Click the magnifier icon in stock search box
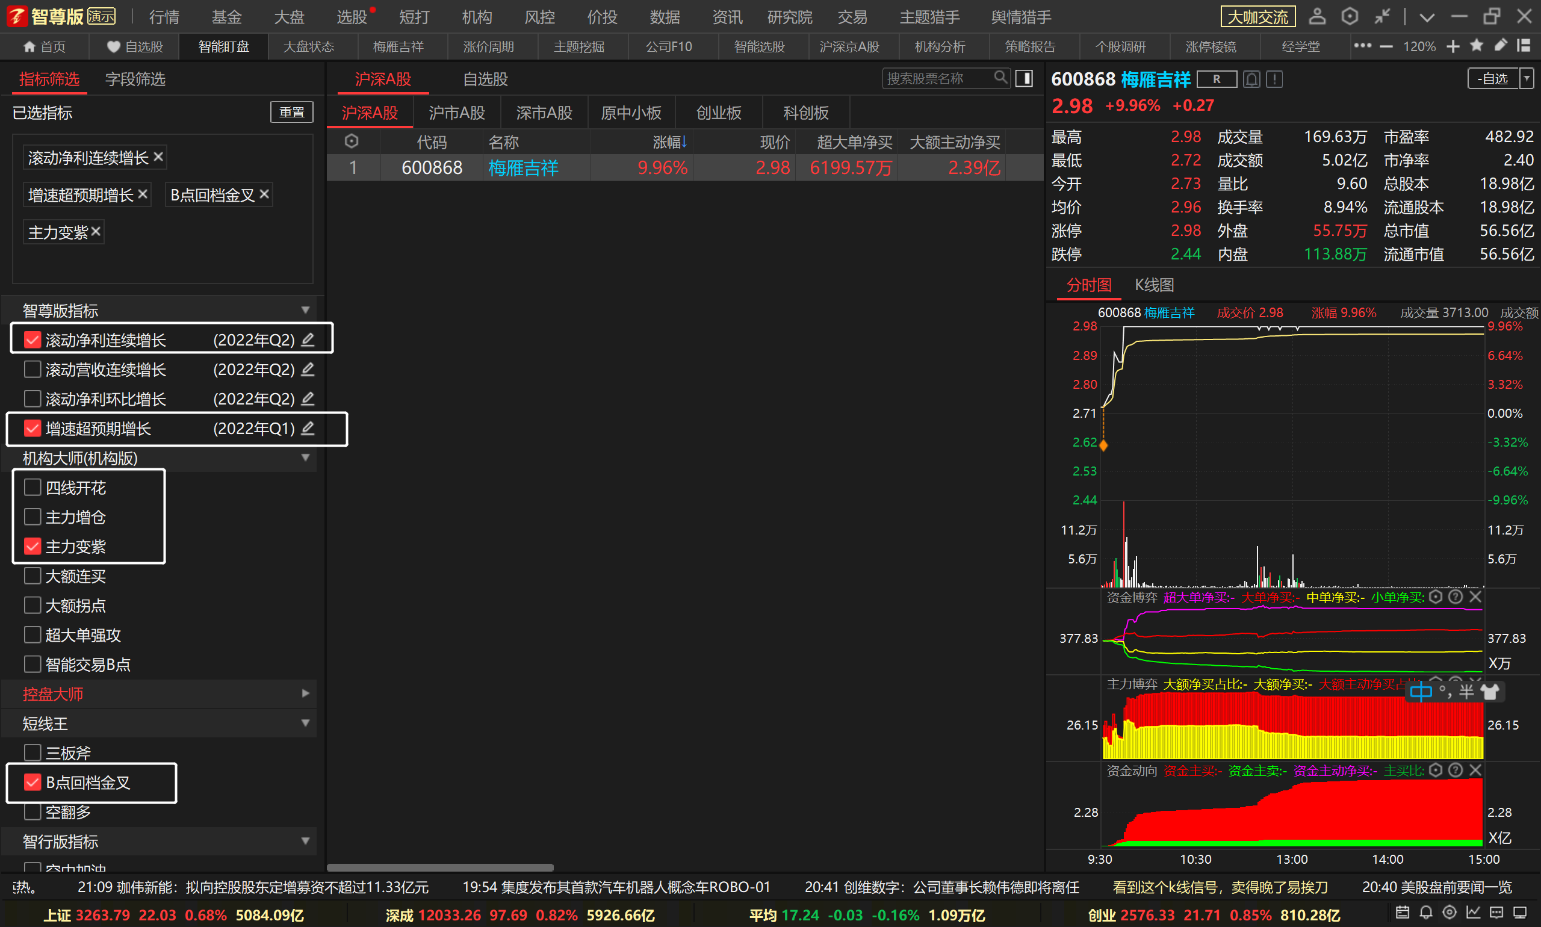 (1000, 78)
